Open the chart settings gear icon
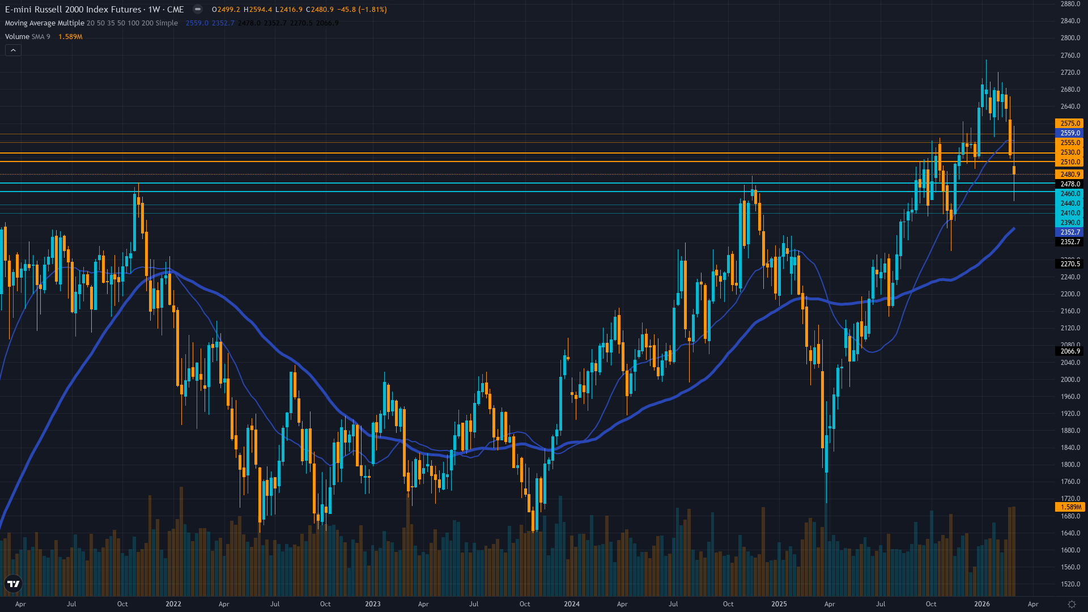The image size is (1088, 612). pyautogui.click(x=1072, y=604)
